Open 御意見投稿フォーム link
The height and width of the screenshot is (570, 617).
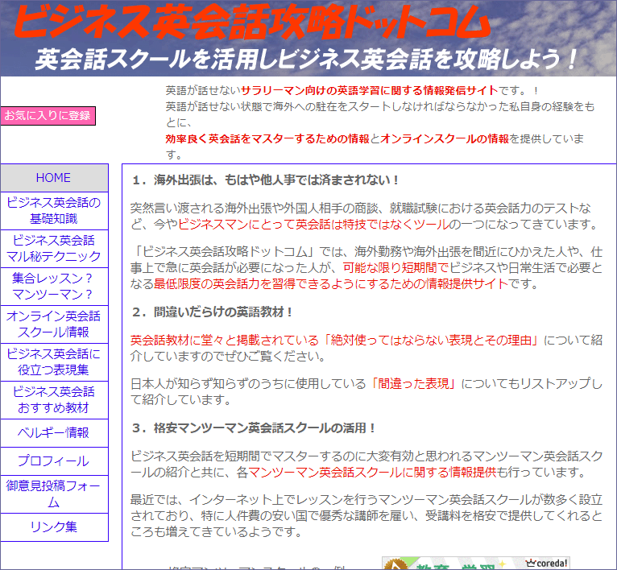click(x=54, y=494)
